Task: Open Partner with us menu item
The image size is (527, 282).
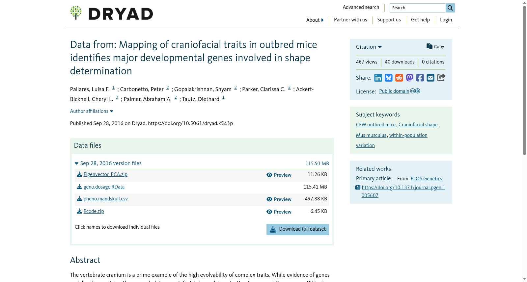Action: click(350, 20)
